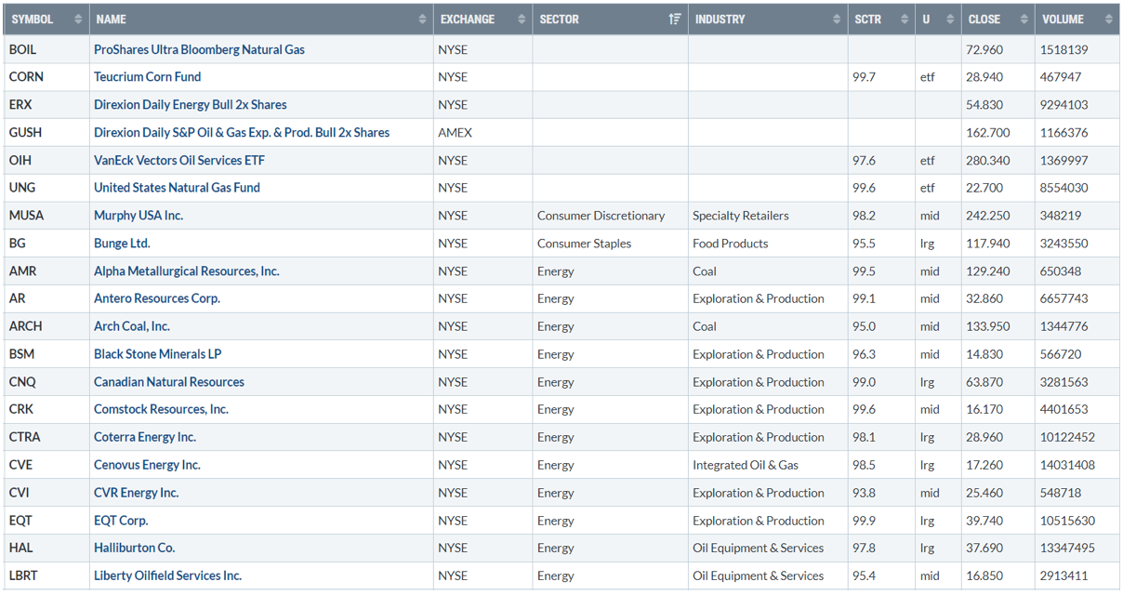Open the Halliburton Co. link
This screenshot has height=595, width=1123.
tap(135, 548)
